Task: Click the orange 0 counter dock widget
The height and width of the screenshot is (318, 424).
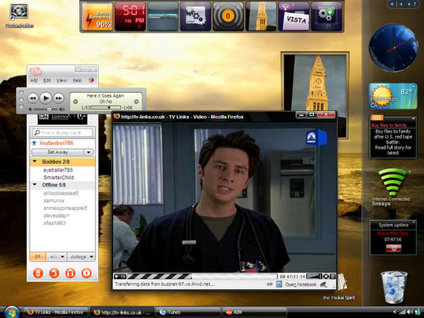Action: [x=228, y=16]
